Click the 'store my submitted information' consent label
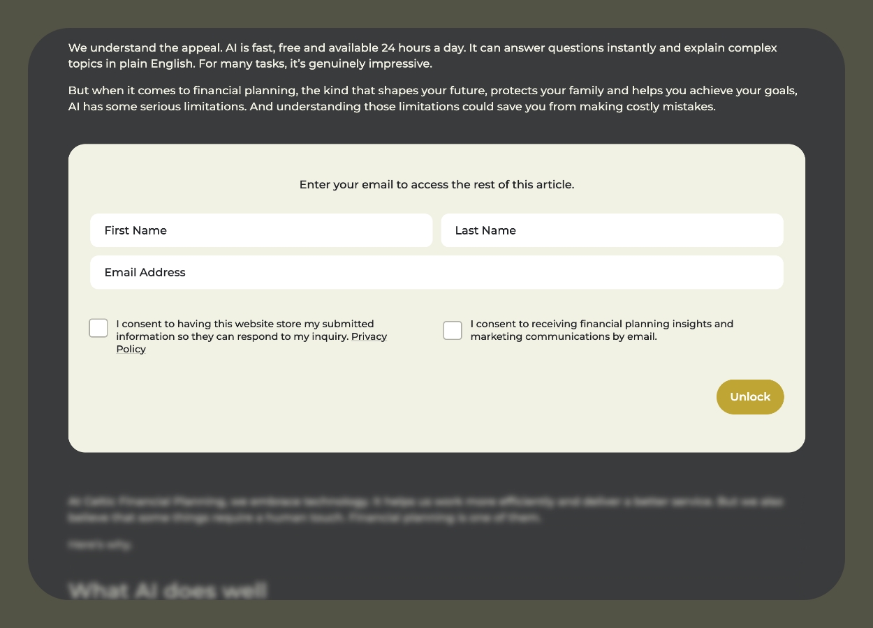 (x=251, y=336)
